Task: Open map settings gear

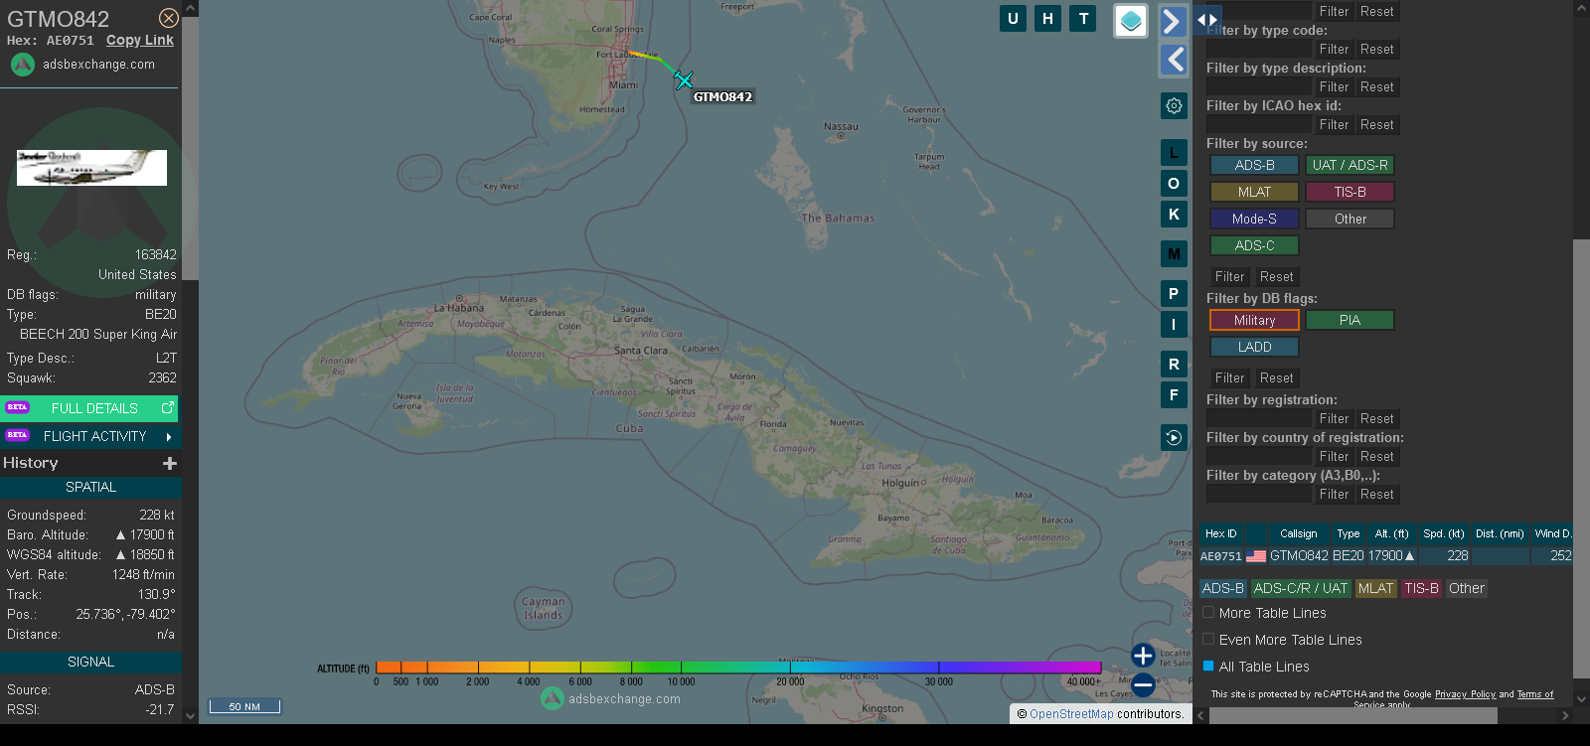Action: coord(1174,105)
